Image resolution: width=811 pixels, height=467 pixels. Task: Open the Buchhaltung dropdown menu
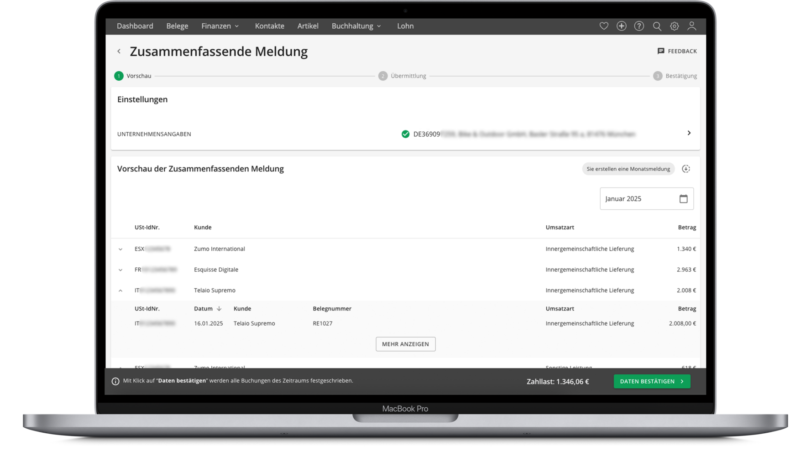click(x=356, y=26)
